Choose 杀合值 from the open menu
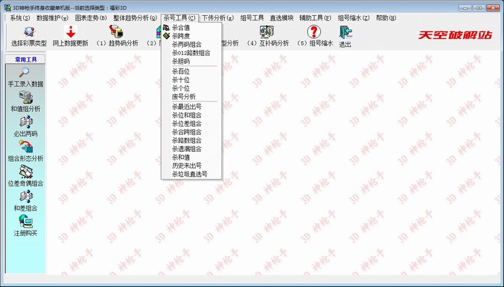The width and height of the screenshot is (504, 287). [181, 28]
